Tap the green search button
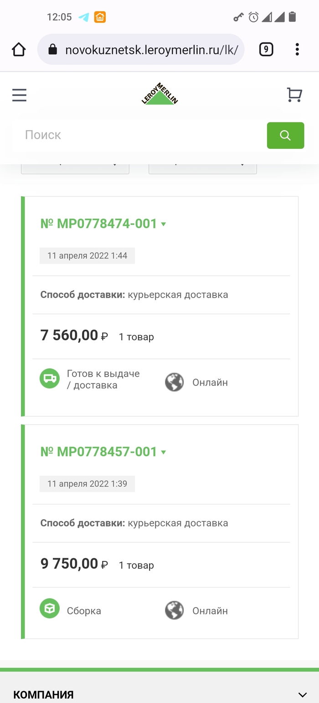Image resolution: width=319 pixels, height=703 pixels. (x=285, y=135)
